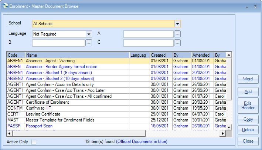Click the PASSP code cell of Passport Scan
This screenshot has width=262, height=150.
click(16, 126)
